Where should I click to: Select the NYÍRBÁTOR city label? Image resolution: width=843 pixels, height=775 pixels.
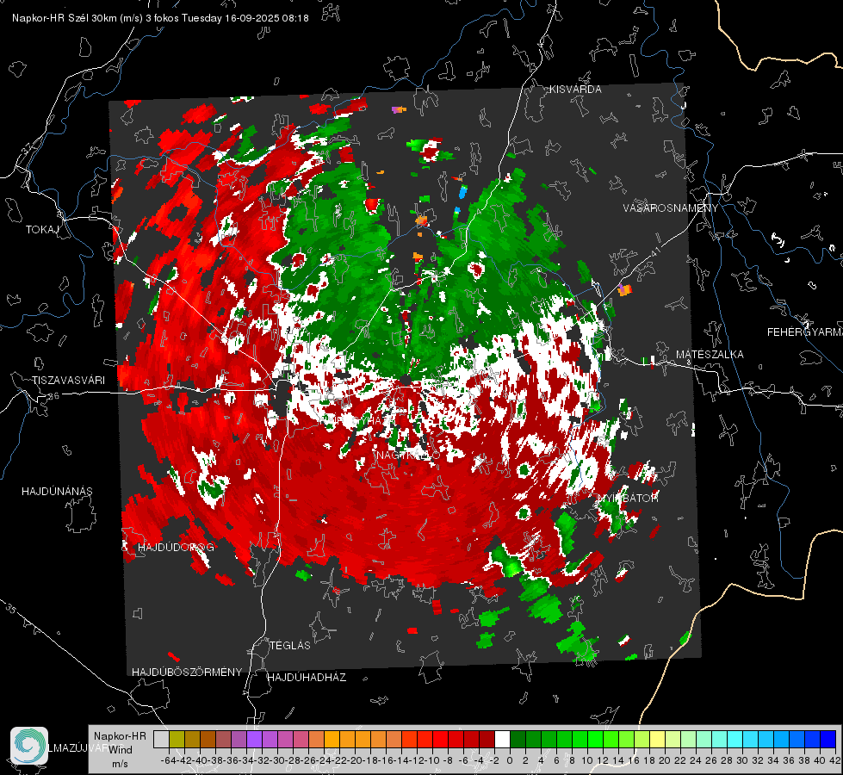coord(628,498)
